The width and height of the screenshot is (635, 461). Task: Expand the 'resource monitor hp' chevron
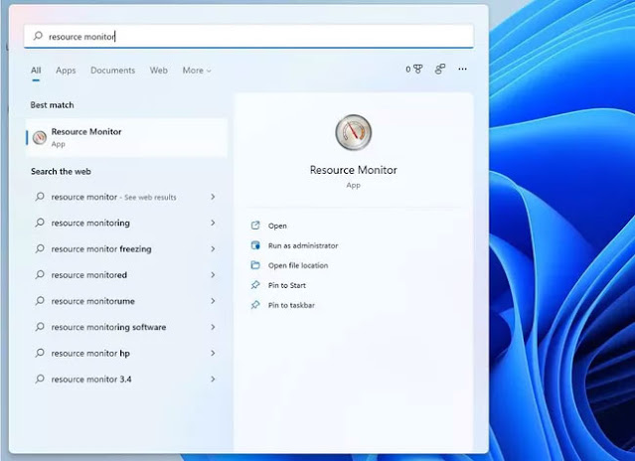(213, 353)
